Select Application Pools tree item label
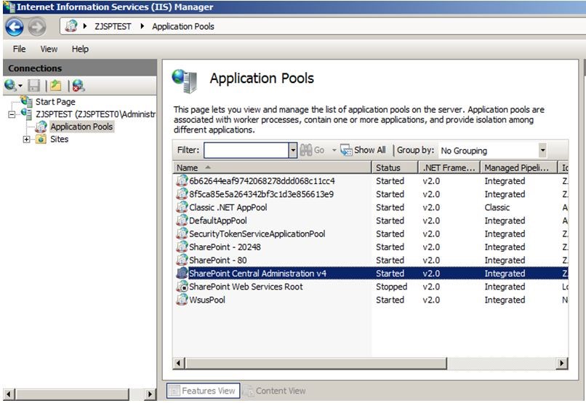This screenshot has width=586, height=403. 81,127
